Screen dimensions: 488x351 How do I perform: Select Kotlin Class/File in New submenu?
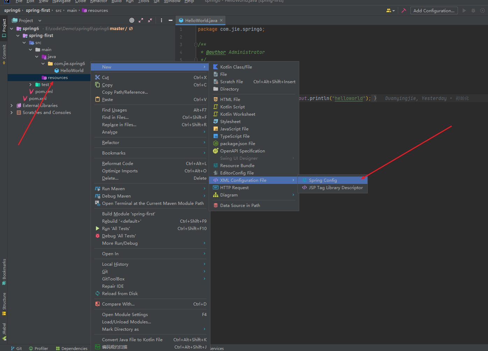pos(254,67)
